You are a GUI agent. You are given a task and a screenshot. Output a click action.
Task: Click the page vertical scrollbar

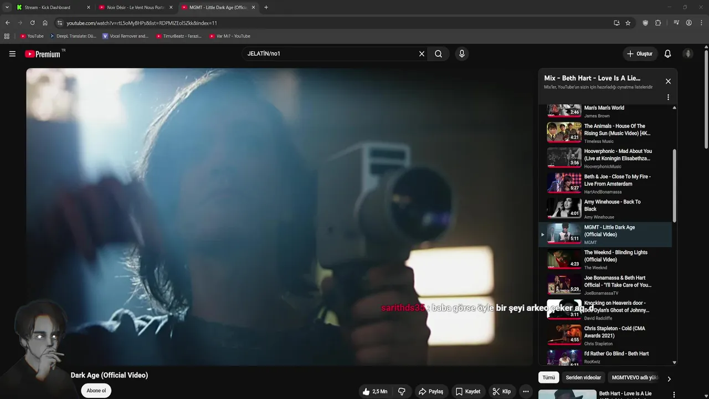point(706,100)
